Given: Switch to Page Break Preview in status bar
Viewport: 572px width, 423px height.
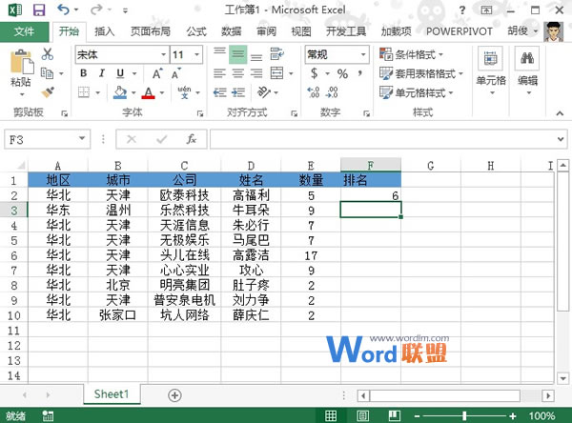Looking at the screenshot, I should pos(395,415).
